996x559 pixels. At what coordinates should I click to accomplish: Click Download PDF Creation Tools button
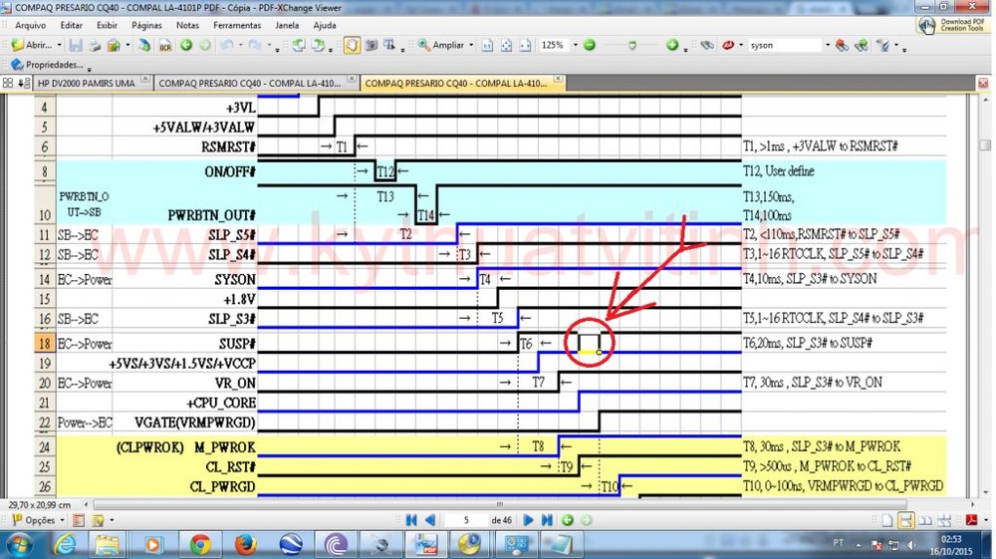click(953, 25)
